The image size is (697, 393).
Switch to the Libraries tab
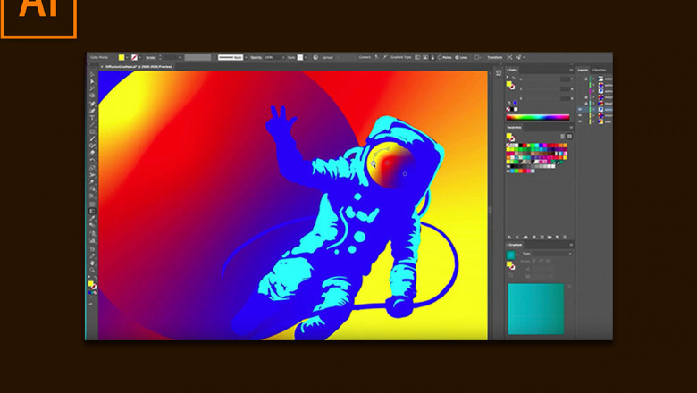click(x=599, y=69)
